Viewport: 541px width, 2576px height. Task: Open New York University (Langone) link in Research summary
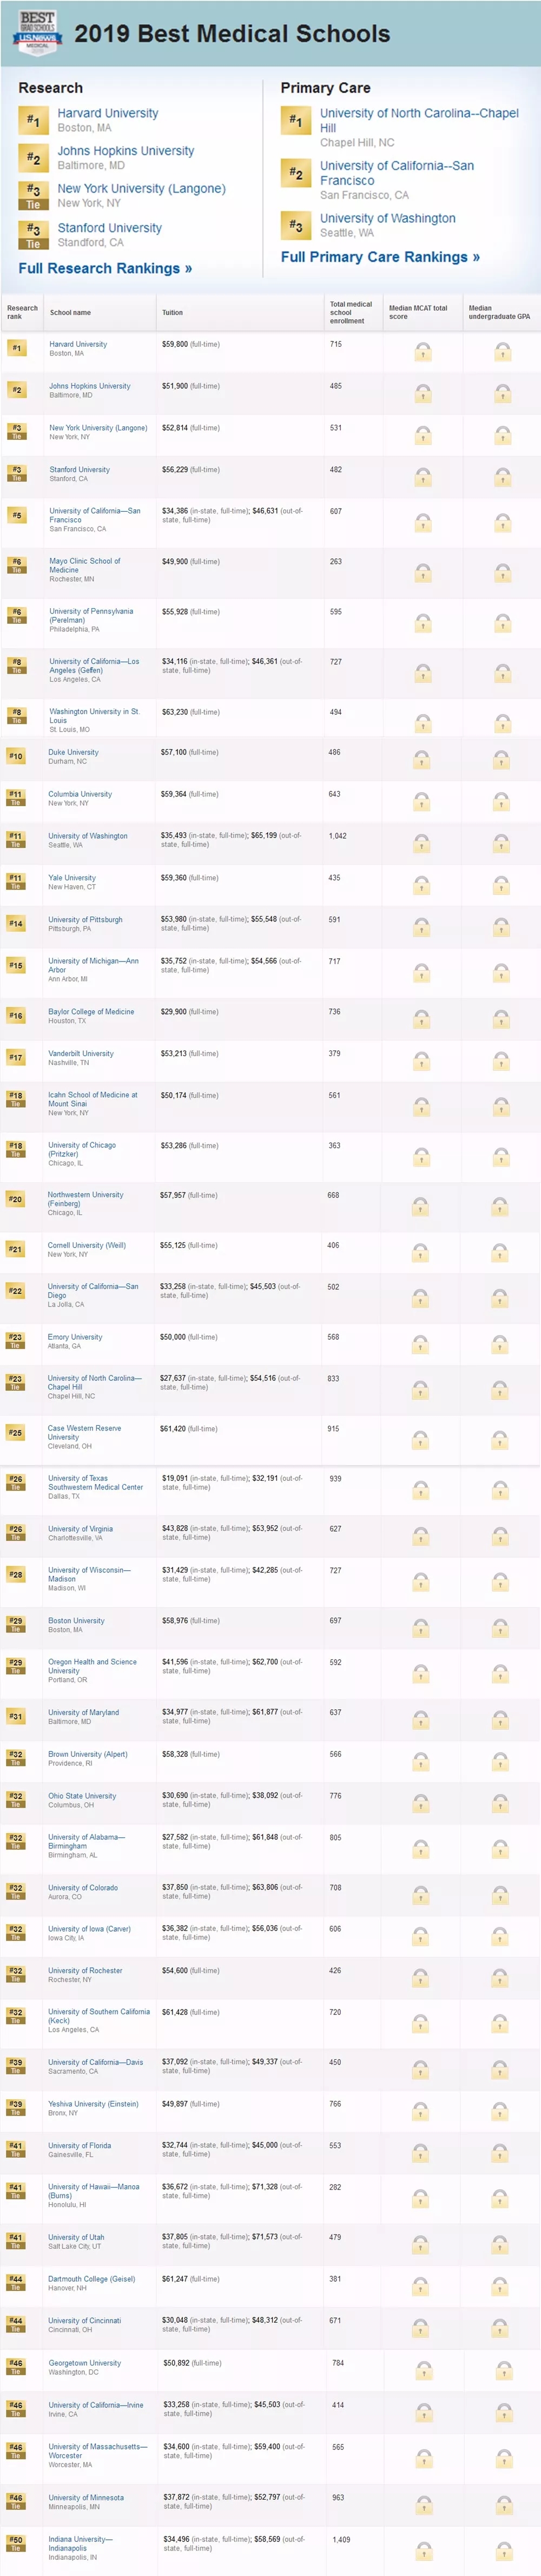(x=141, y=188)
